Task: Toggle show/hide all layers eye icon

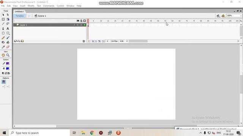Action: pos(78,21)
